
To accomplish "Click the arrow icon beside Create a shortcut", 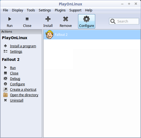I will click(x=5, y=89).
